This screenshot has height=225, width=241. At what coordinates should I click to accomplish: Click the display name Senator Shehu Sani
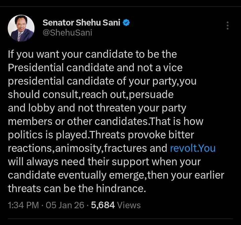tap(81, 23)
